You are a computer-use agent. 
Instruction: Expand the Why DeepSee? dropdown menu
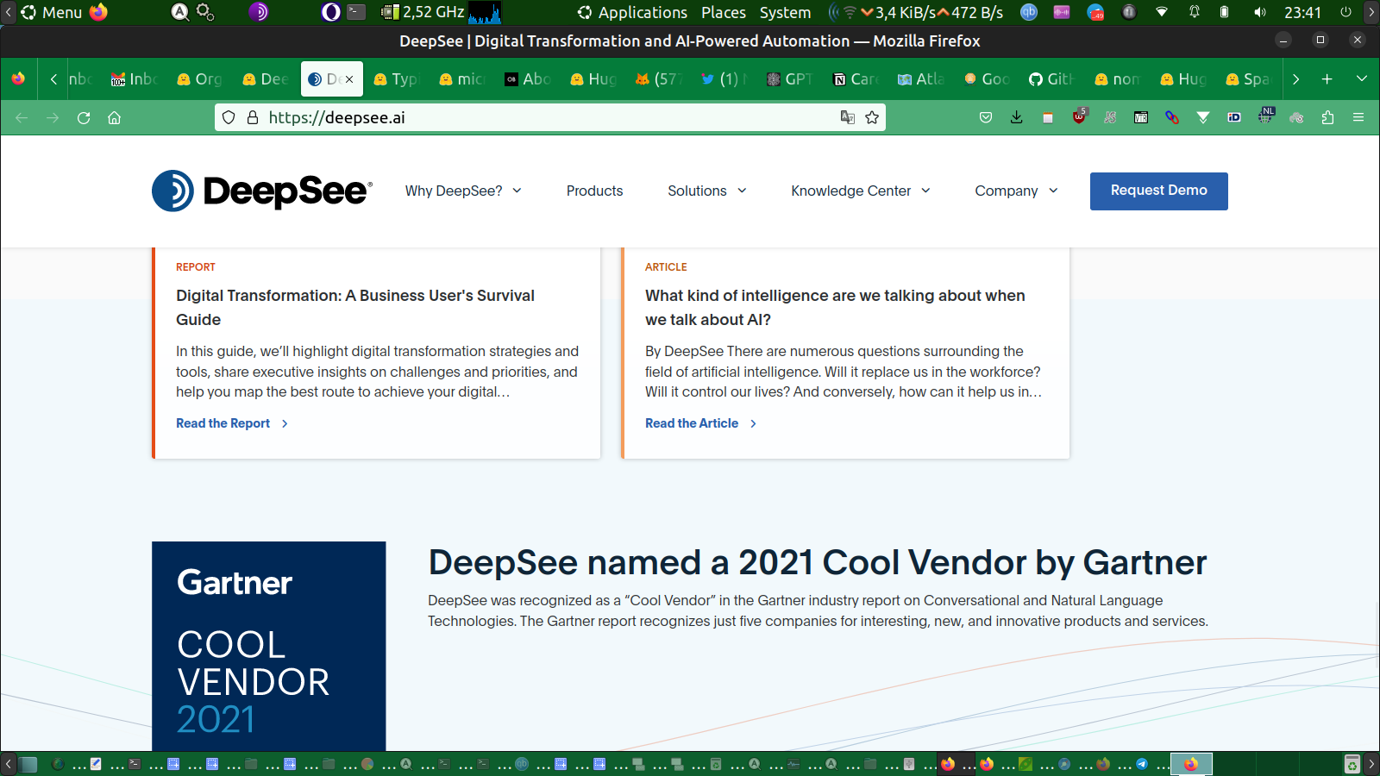pyautogui.click(x=463, y=191)
